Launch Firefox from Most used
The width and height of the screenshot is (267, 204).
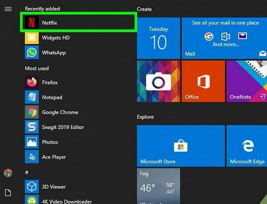32,82
